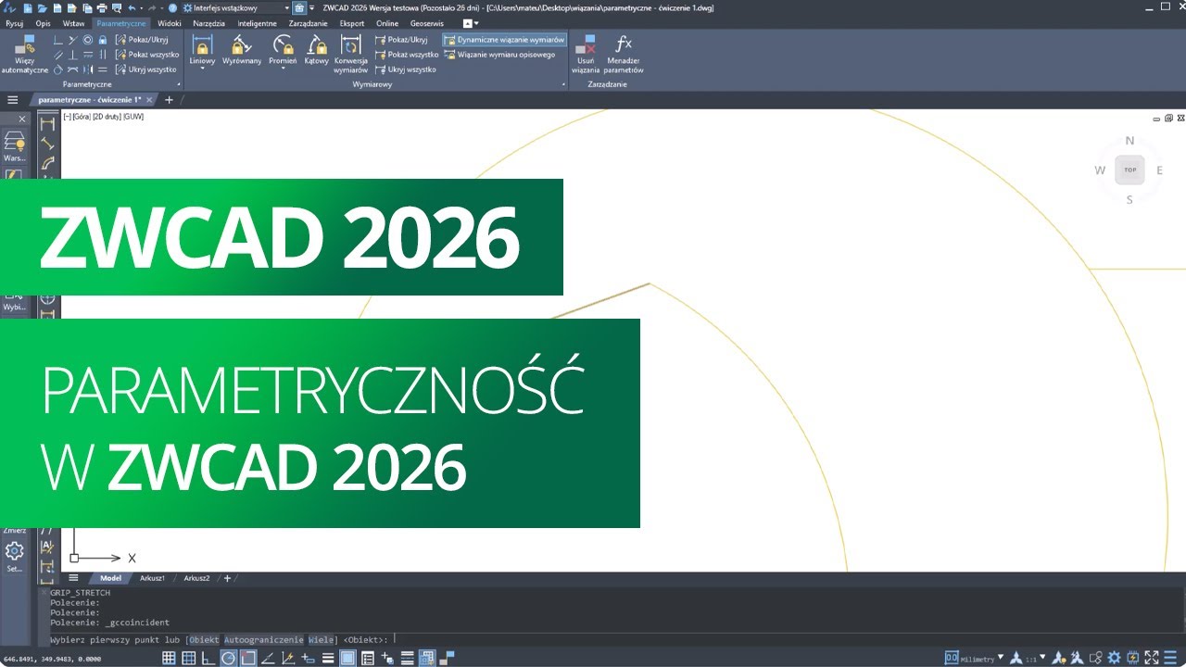Image resolution: width=1186 pixels, height=667 pixels.
Task: Toggle ortho mode in status bar
Action: (208, 658)
